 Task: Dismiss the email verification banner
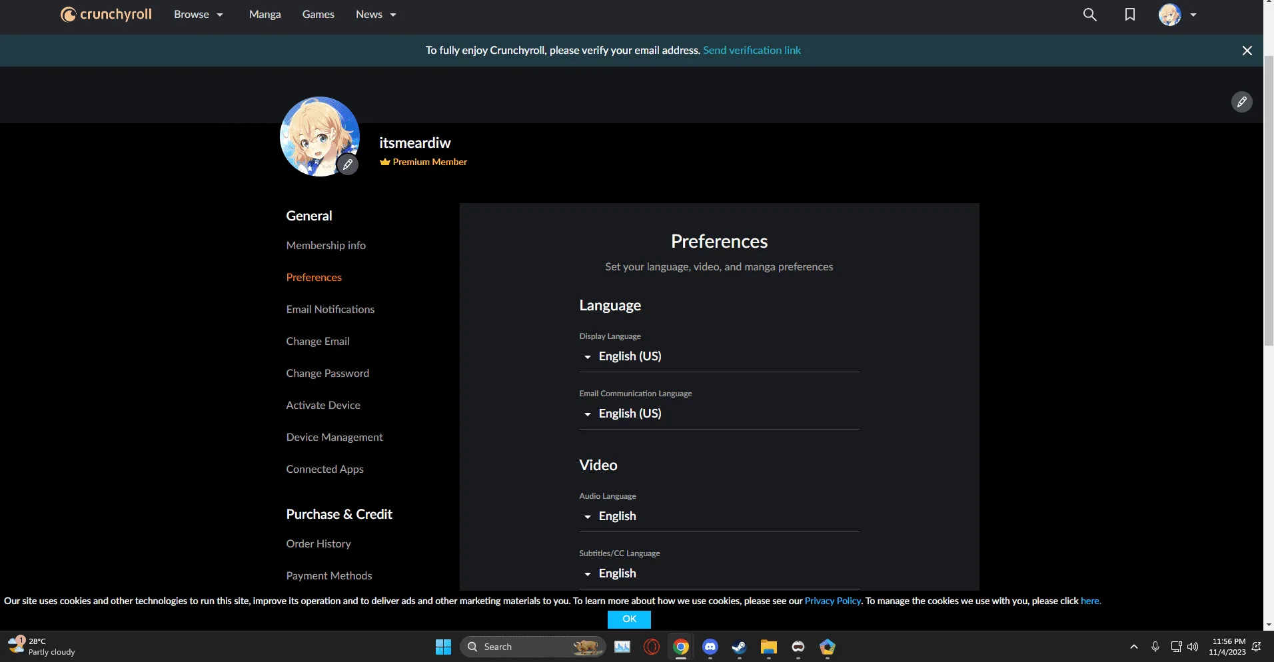1247,51
